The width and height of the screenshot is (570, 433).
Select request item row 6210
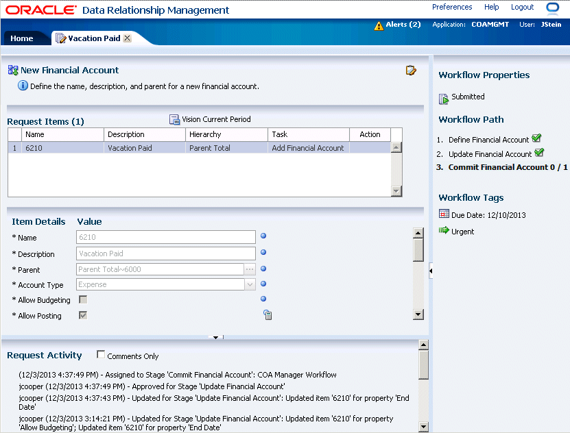click(x=199, y=148)
